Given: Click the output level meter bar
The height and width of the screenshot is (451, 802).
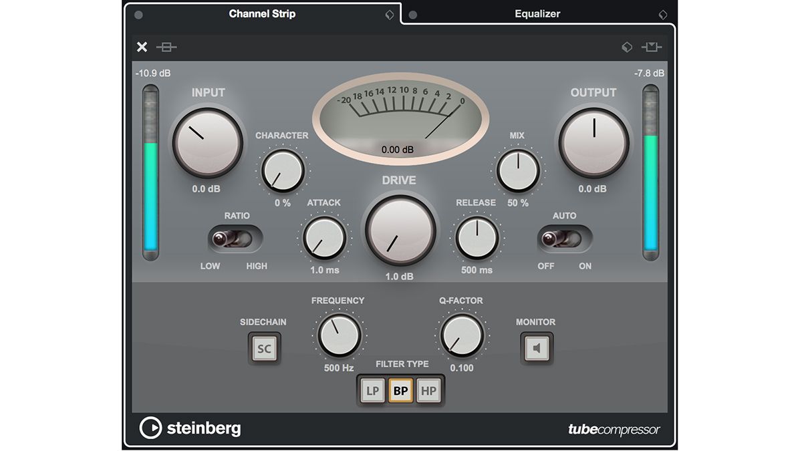Looking at the screenshot, I should (x=651, y=173).
